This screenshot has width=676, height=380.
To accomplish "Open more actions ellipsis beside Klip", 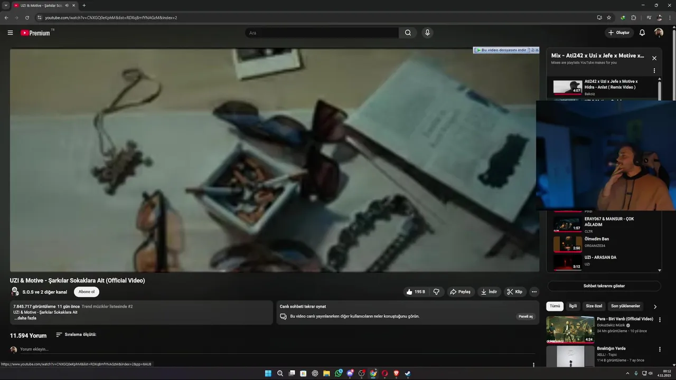I will coord(534,292).
